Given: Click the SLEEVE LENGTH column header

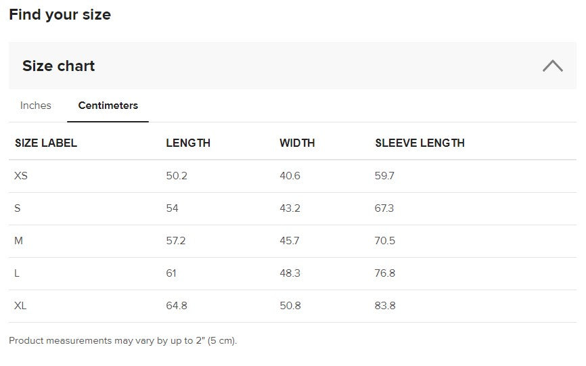Looking at the screenshot, I should click(420, 143).
